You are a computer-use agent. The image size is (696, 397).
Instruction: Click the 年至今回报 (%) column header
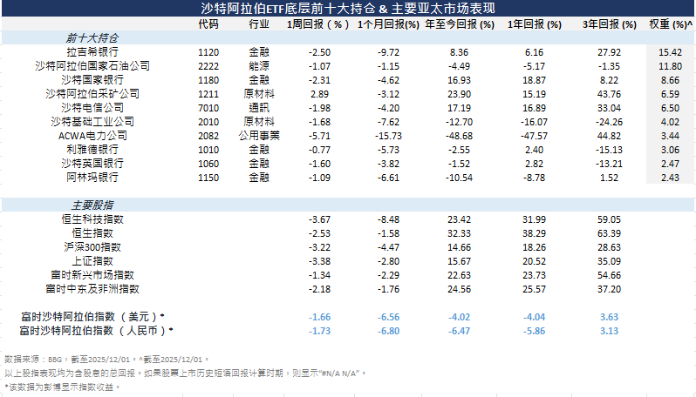460,24
